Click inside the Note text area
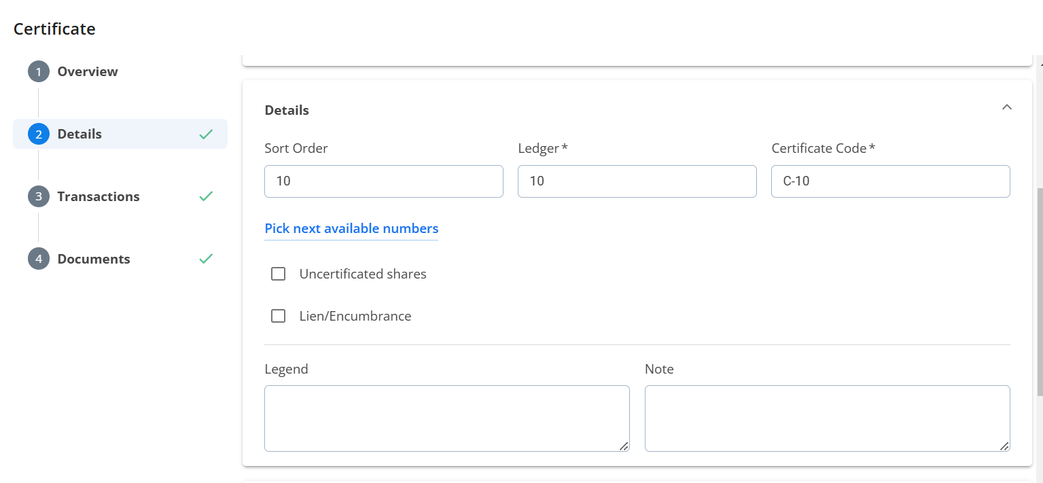The height and width of the screenshot is (483, 1043). [x=827, y=418]
